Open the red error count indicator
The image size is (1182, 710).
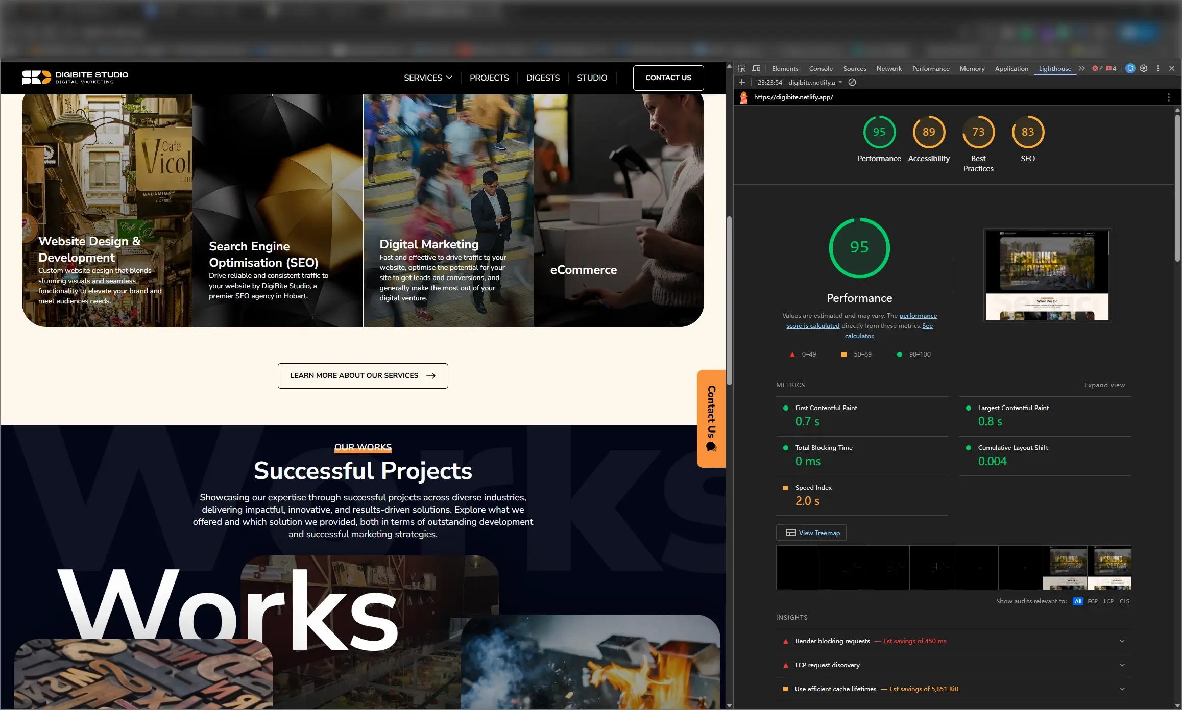[x=1097, y=68]
